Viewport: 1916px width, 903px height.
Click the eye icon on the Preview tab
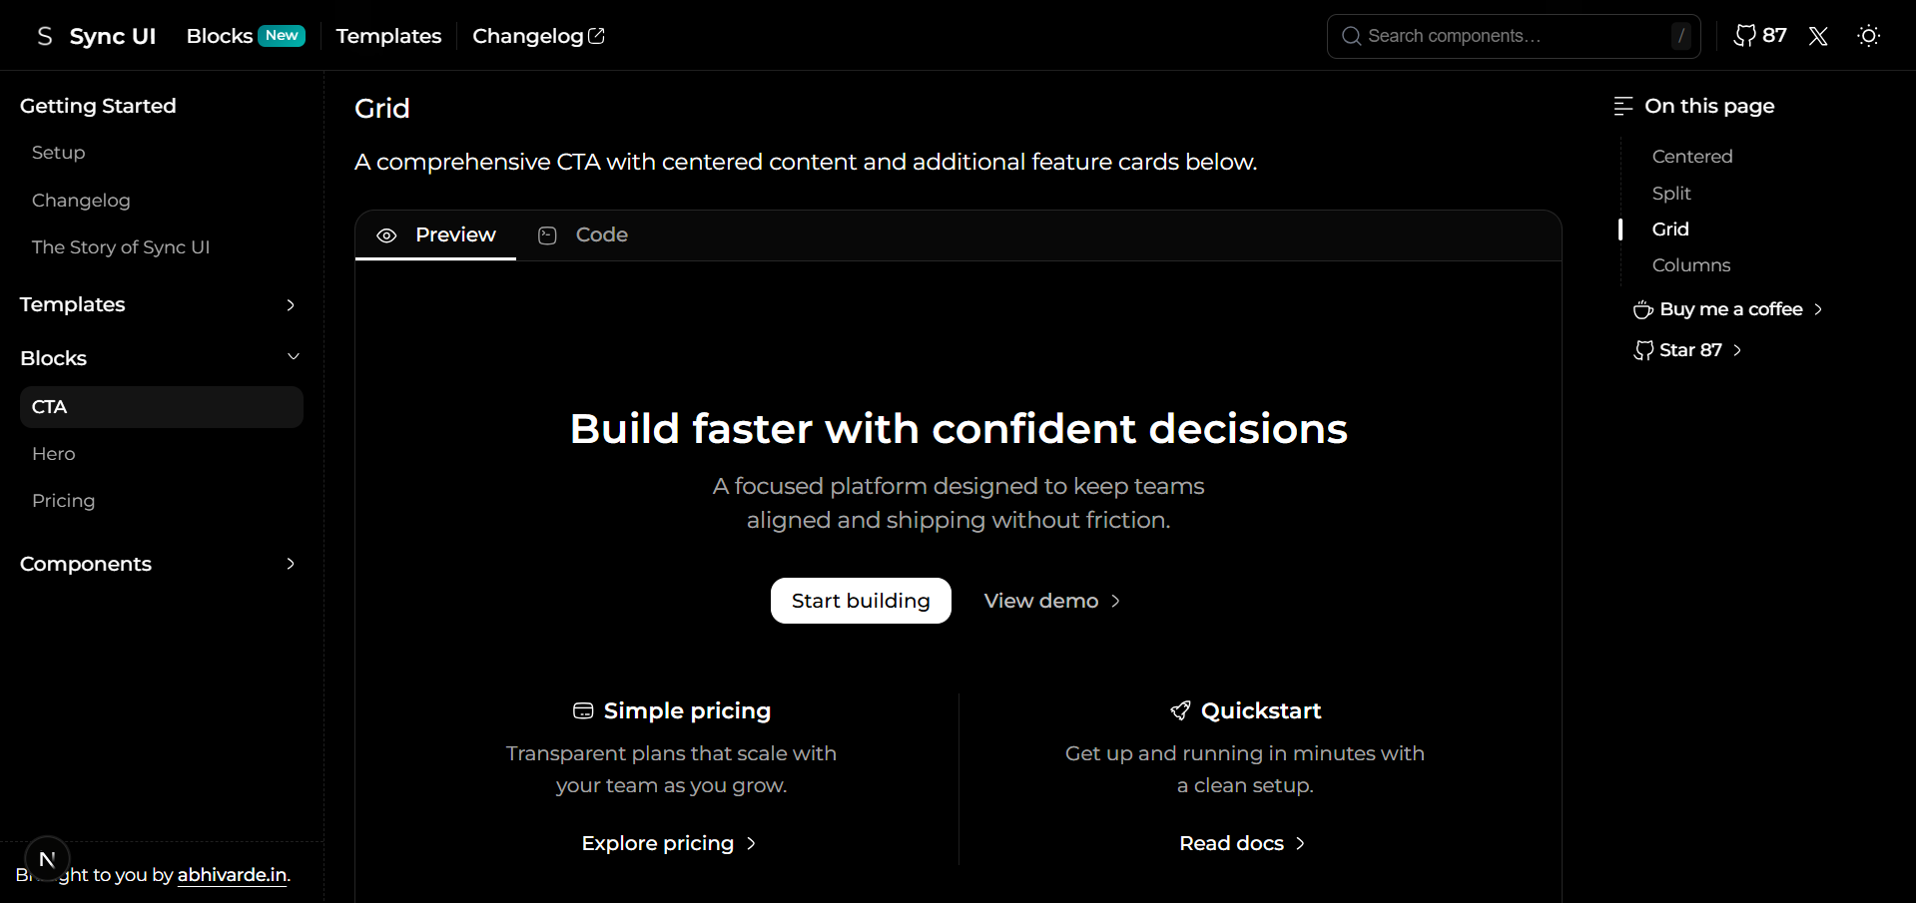pos(387,235)
